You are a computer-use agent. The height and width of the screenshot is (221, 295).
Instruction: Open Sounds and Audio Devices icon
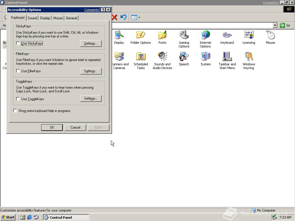click(162, 60)
